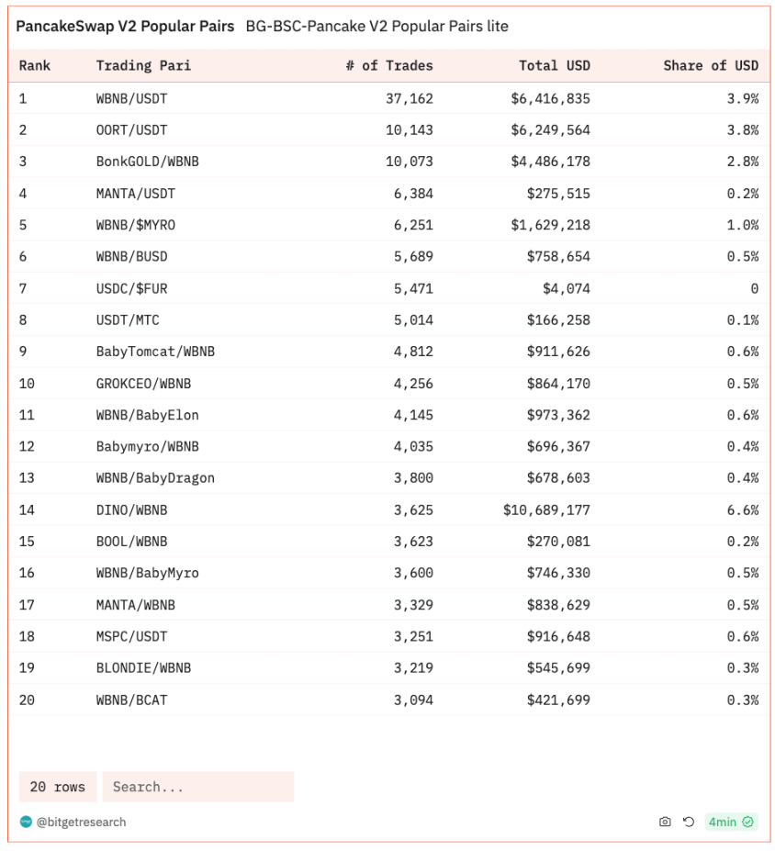Open the @bitgetresearch profile link
The width and height of the screenshot is (775, 851).
81,822
